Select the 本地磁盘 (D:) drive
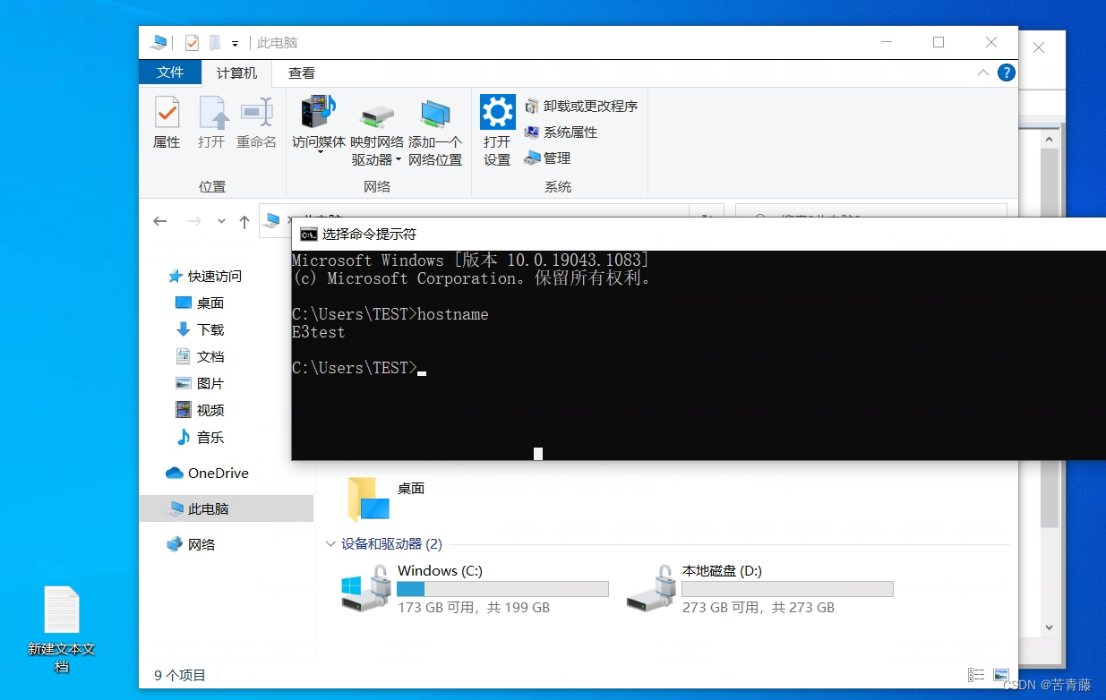This screenshot has height=700, width=1106. point(759,588)
